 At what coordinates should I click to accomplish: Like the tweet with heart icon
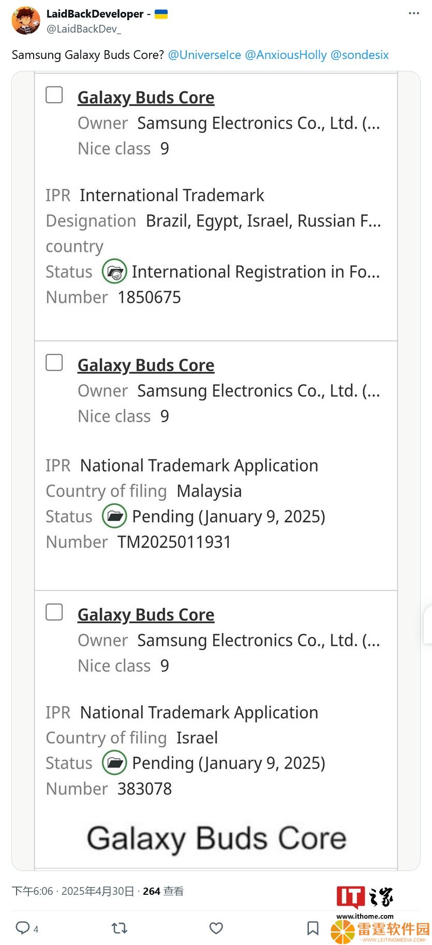(216, 928)
